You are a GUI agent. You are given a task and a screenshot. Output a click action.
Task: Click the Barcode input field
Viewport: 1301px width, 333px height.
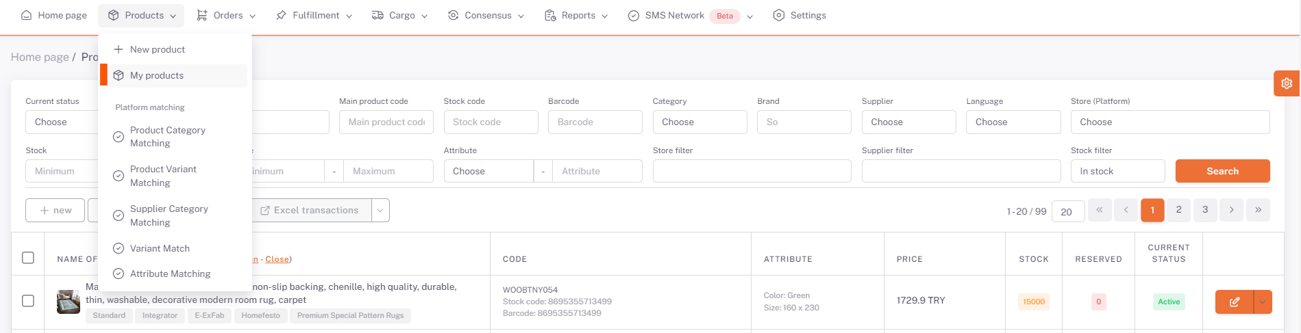[594, 122]
